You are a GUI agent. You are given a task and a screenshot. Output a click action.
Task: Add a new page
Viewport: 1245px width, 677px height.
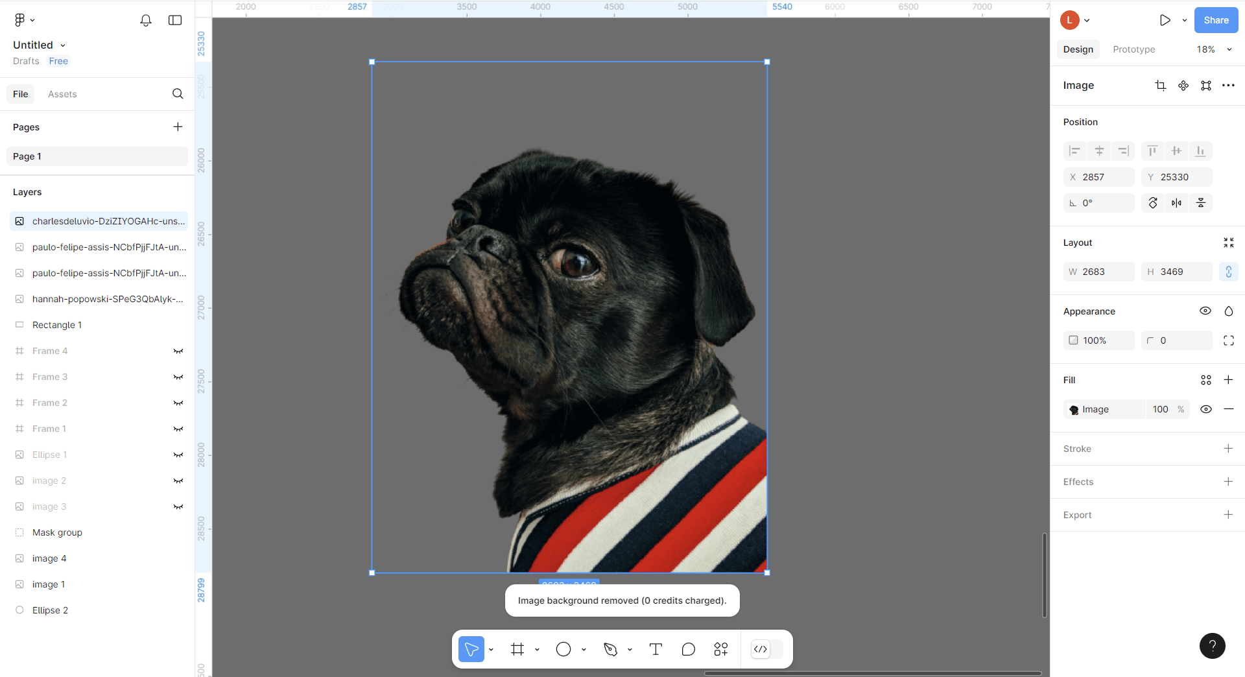pos(178,127)
